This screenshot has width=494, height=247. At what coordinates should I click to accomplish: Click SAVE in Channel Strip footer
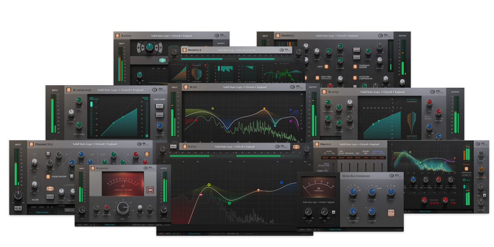pyautogui.click(x=41, y=207)
